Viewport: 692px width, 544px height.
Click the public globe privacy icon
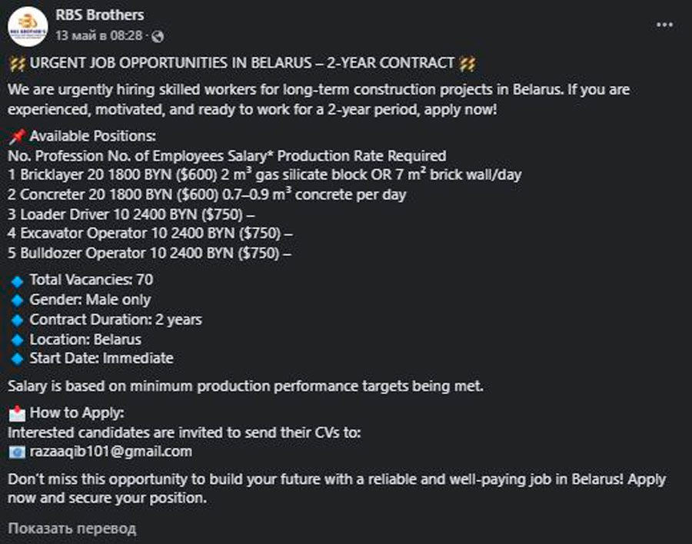(x=158, y=36)
